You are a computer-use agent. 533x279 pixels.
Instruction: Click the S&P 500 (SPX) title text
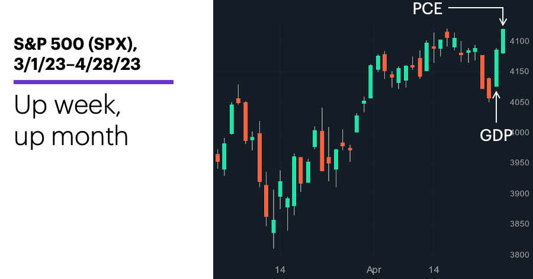tap(75, 44)
